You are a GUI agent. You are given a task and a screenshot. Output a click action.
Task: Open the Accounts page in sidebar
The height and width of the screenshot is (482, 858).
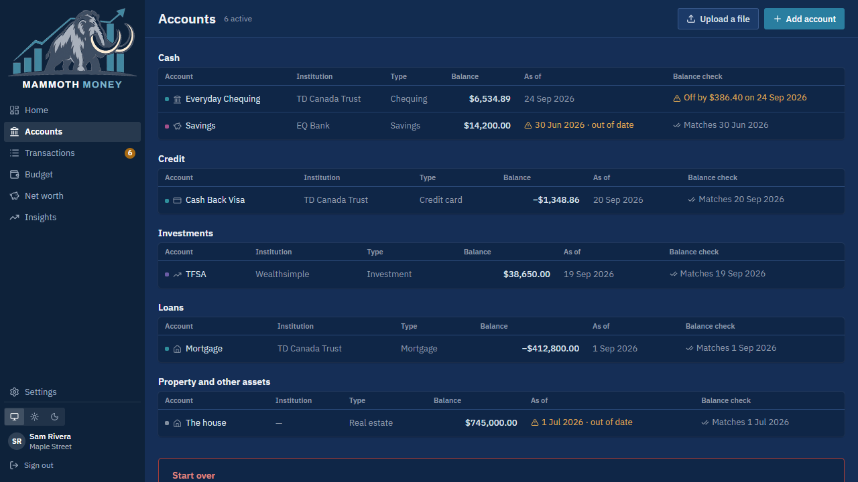pos(72,132)
